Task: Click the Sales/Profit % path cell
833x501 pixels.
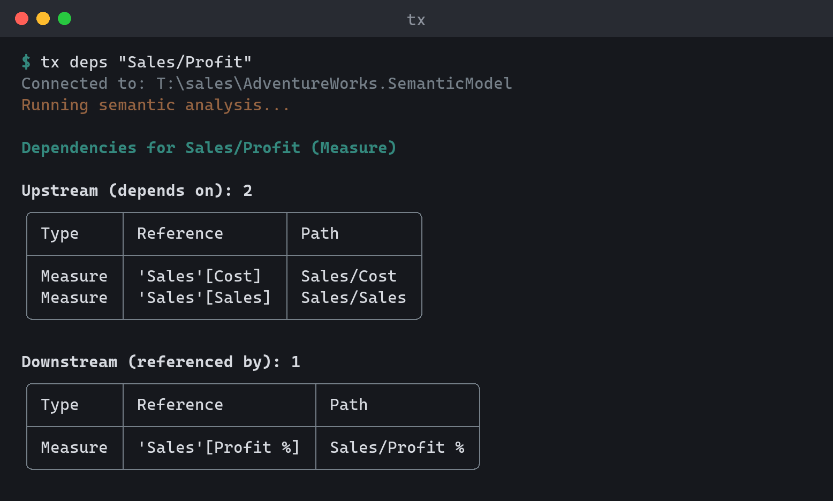Action: click(397, 447)
